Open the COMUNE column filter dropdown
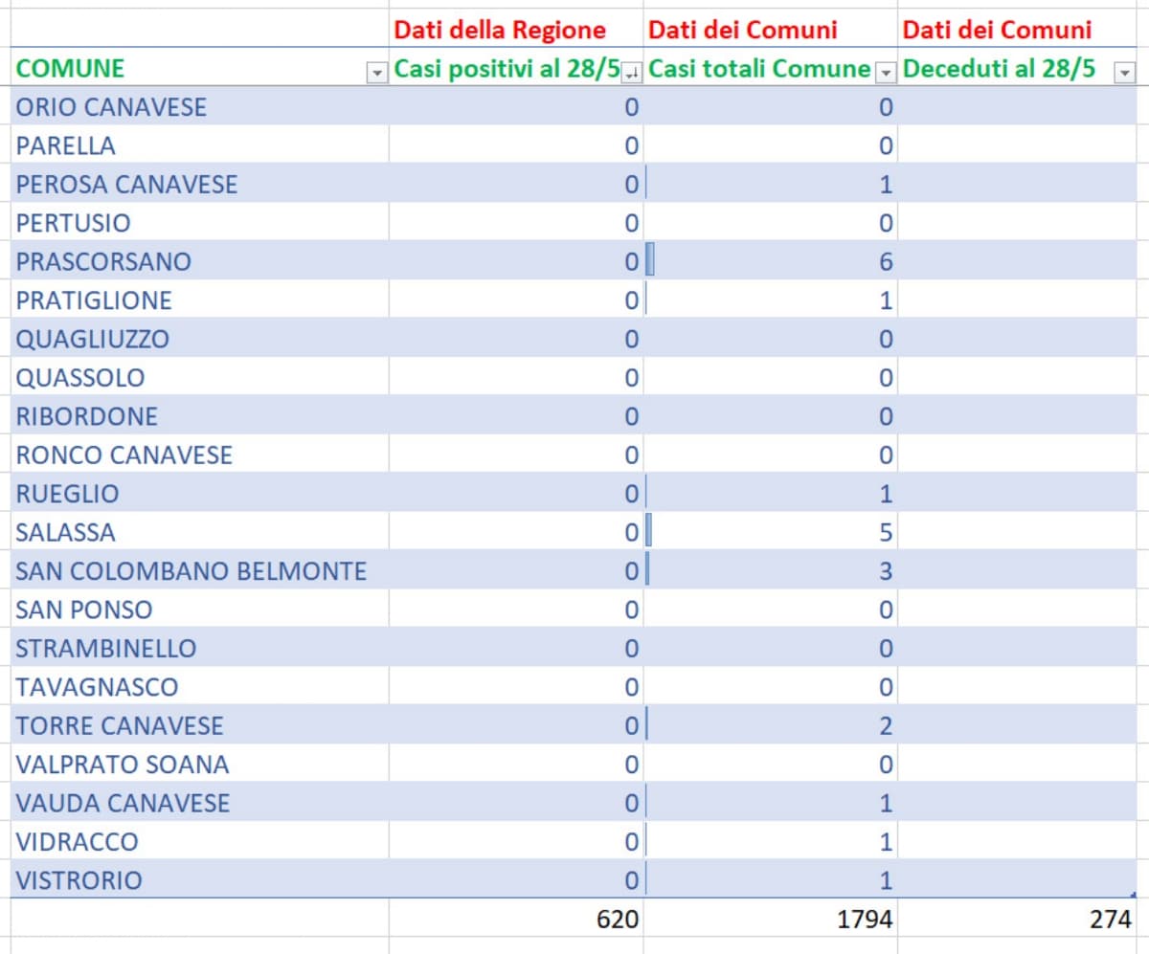 [376, 72]
